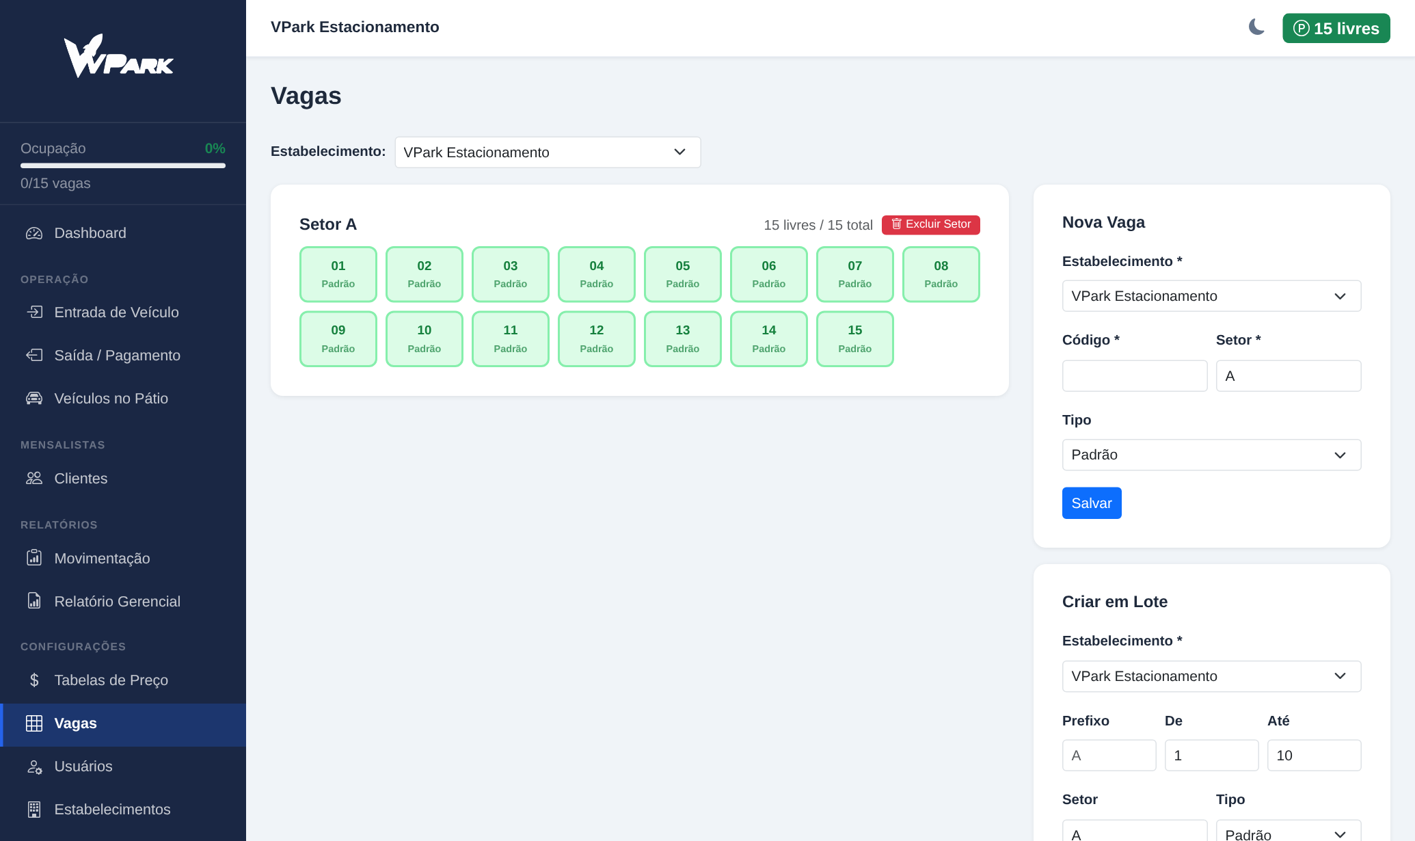
Task: Click the parking P icon in badge
Action: click(1302, 28)
